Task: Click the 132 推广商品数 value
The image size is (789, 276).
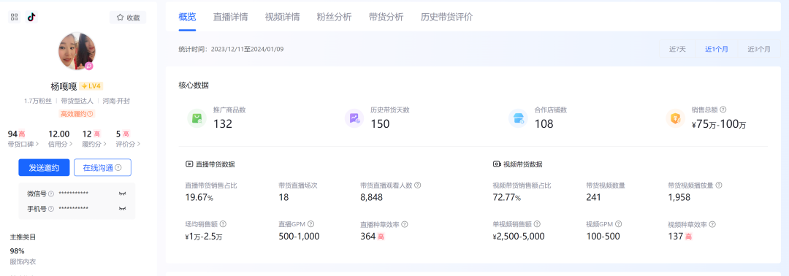Action: pyautogui.click(x=223, y=123)
